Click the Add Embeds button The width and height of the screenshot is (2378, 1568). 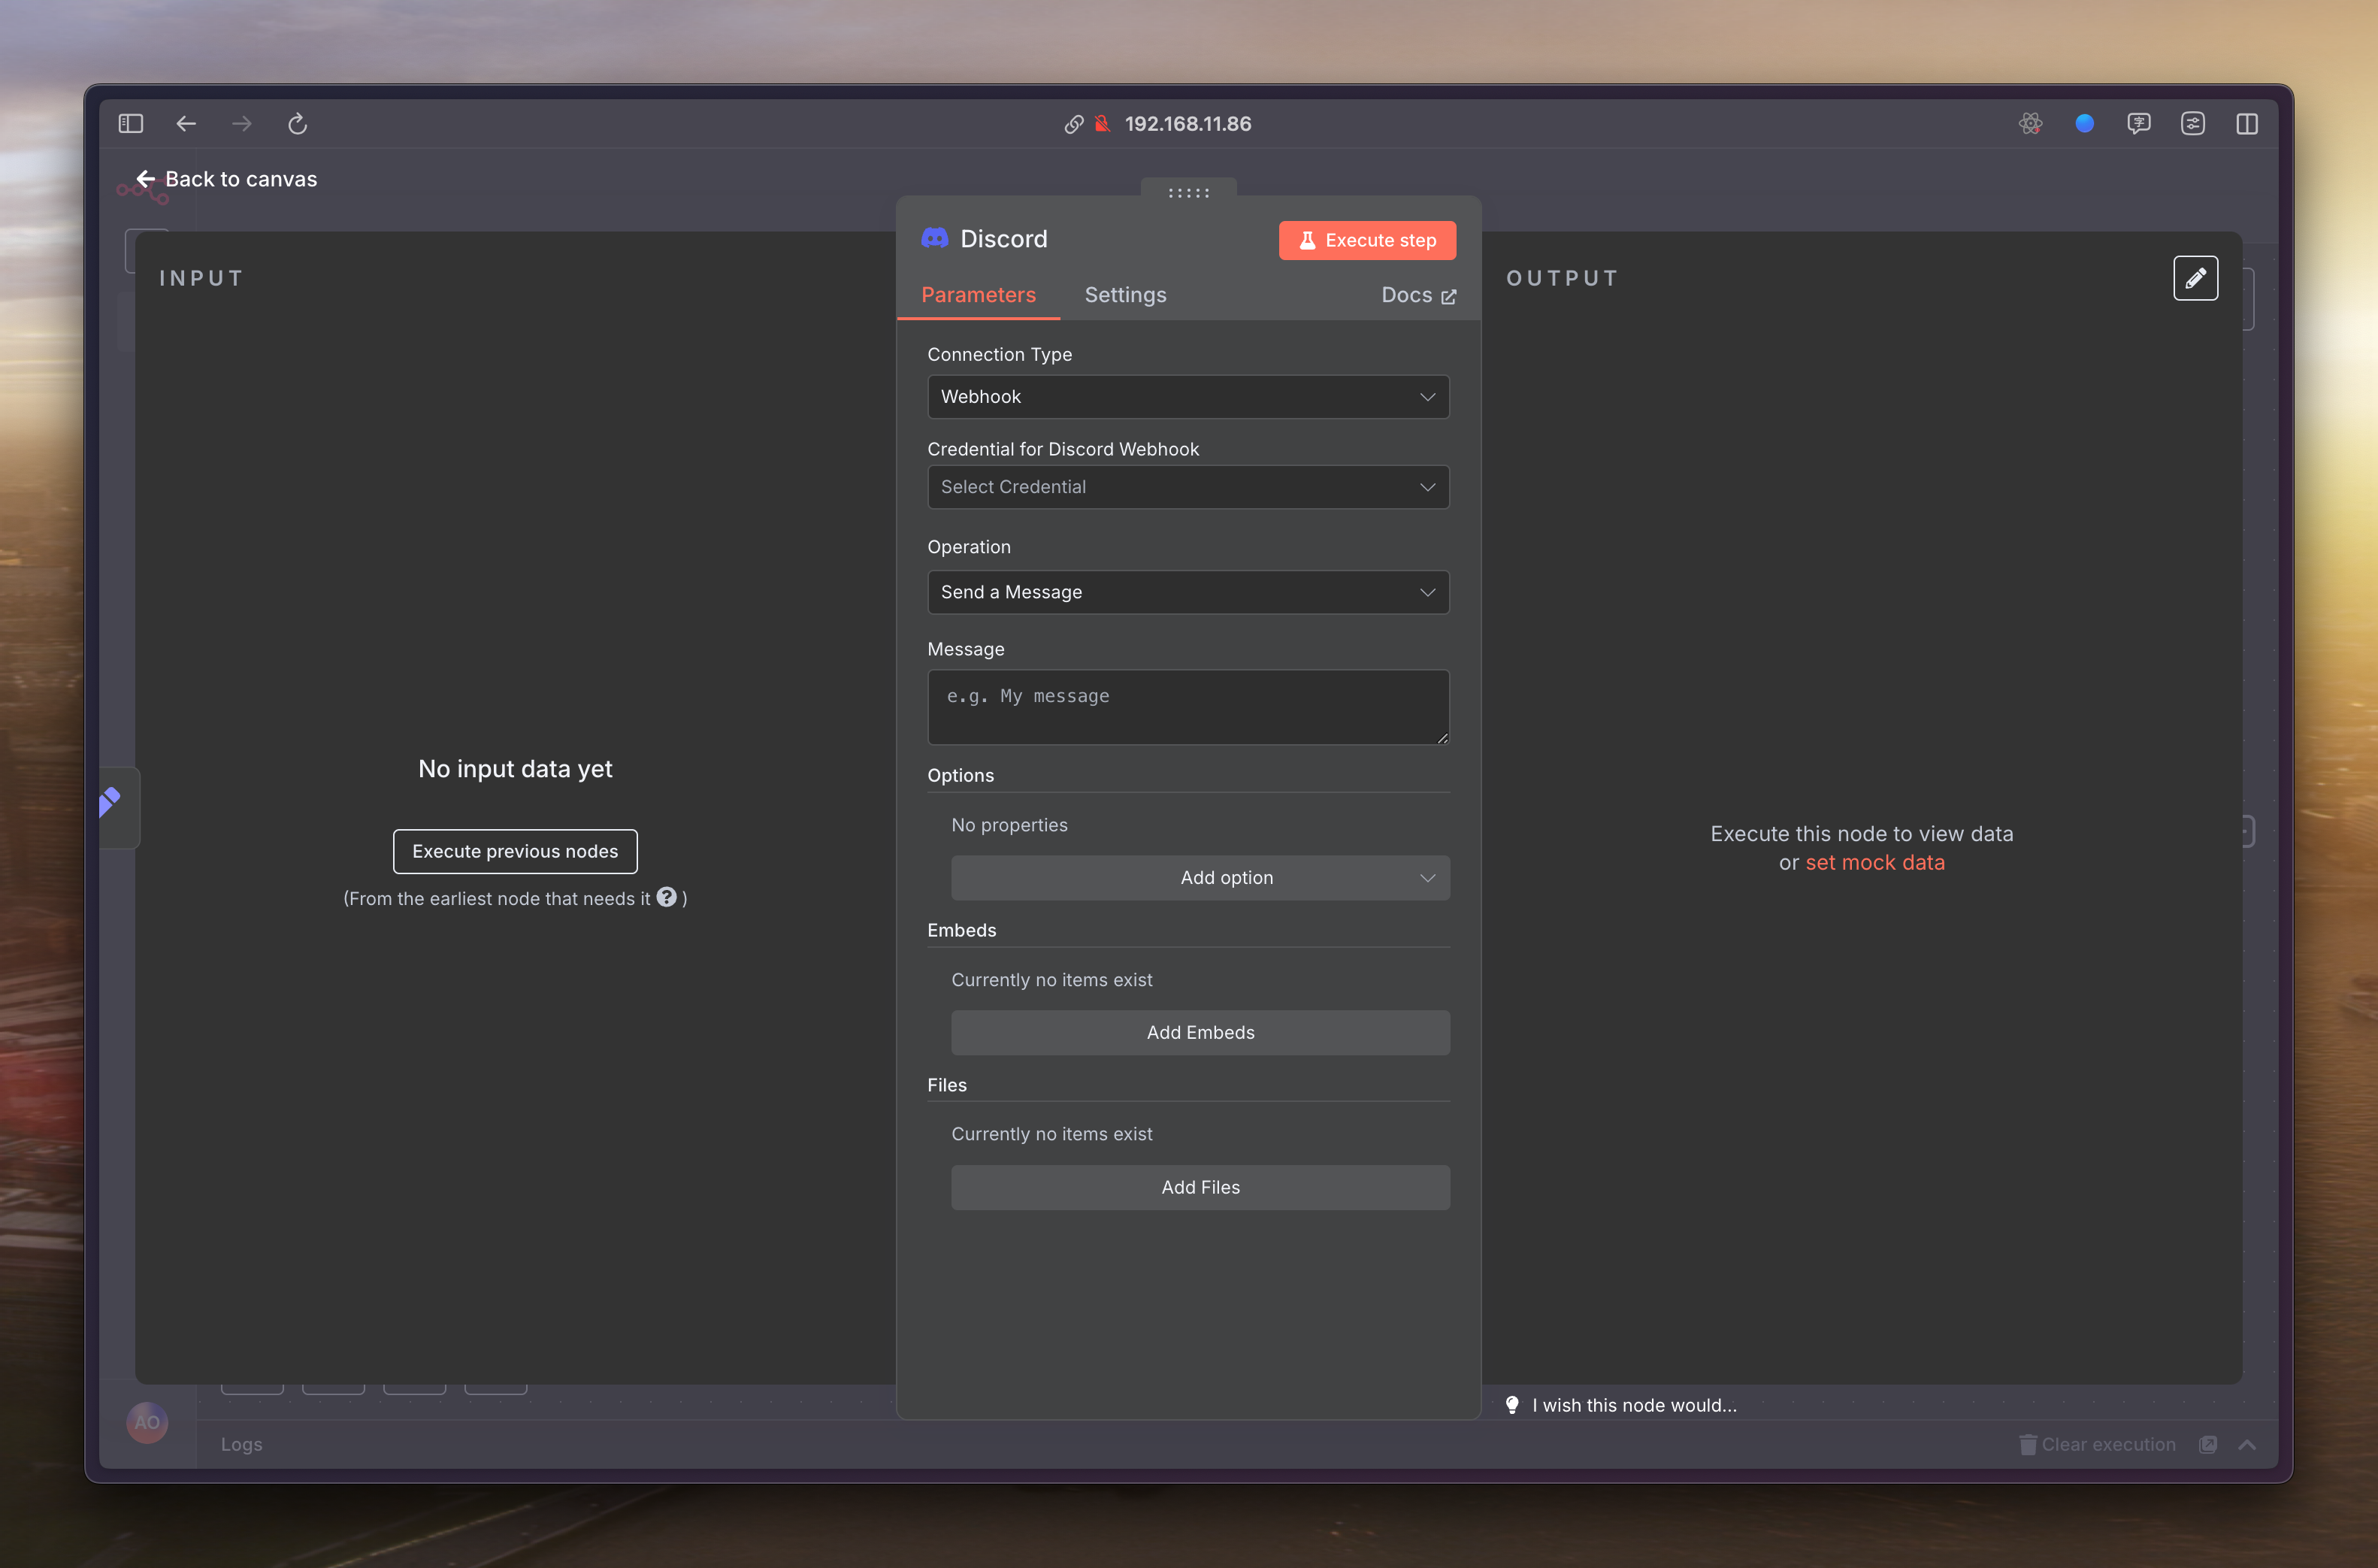pos(1200,1032)
